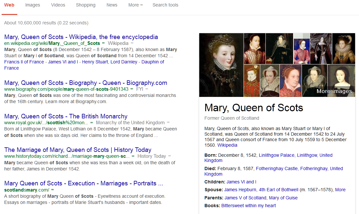Open the Biography.com result title

pyautogui.click(x=86, y=83)
